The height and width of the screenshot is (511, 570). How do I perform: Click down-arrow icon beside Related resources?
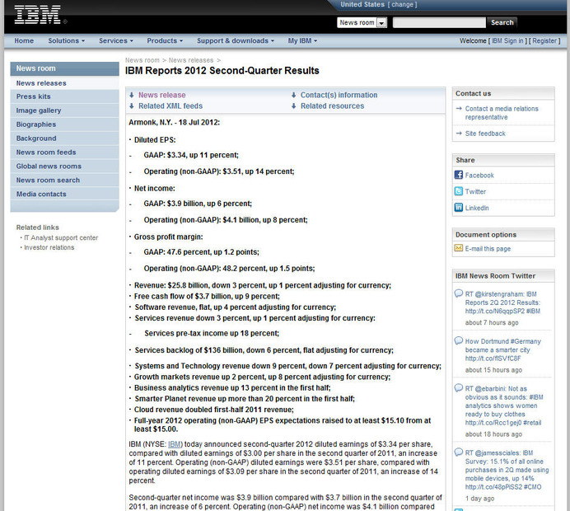click(294, 105)
